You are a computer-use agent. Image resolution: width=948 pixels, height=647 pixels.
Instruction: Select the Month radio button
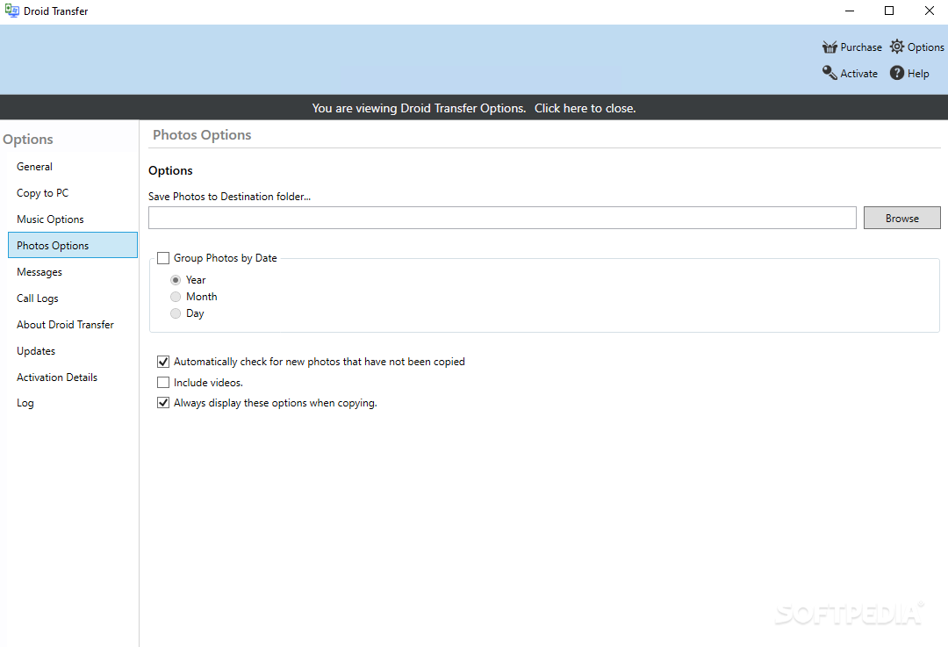pos(176,297)
